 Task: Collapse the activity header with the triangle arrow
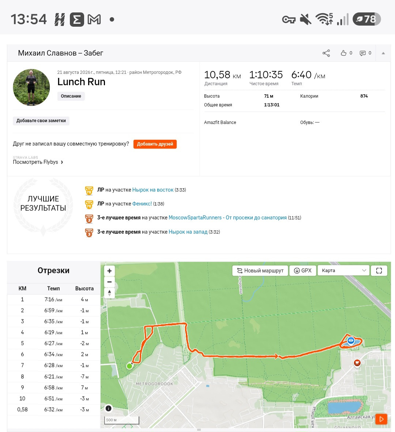click(383, 53)
